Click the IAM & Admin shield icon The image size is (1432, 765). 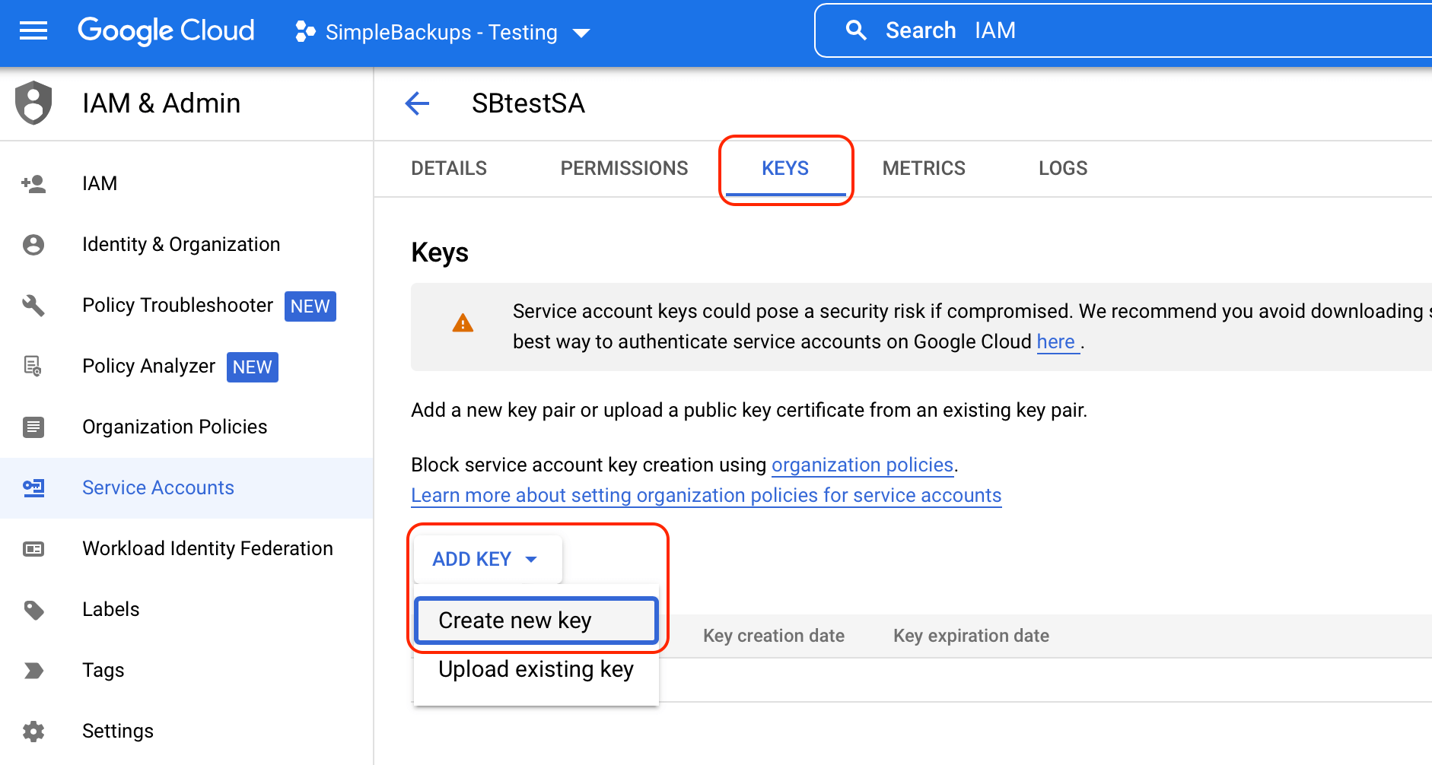tap(33, 103)
